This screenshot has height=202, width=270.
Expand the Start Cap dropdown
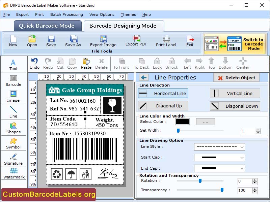tap(219, 158)
